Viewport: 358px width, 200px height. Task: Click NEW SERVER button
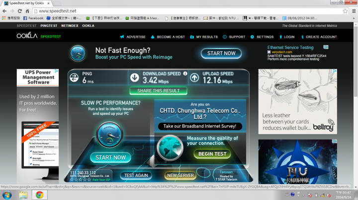pyautogui.click(x=180, y=175)
